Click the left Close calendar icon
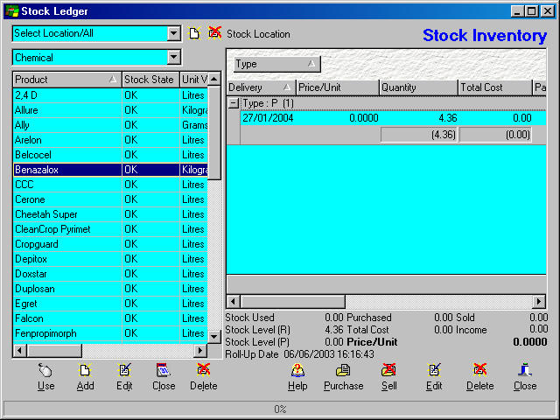 [x=164, y=370]
